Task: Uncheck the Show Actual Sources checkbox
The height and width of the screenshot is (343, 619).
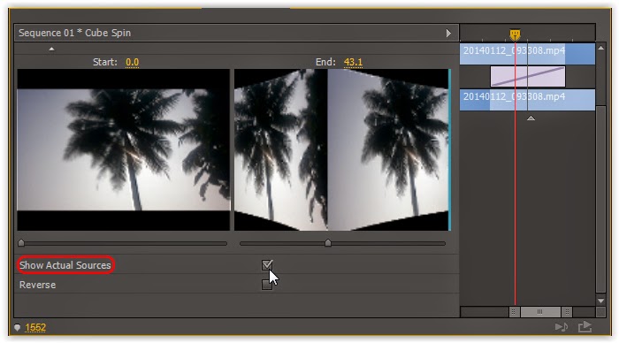Action: coord(267,265)
